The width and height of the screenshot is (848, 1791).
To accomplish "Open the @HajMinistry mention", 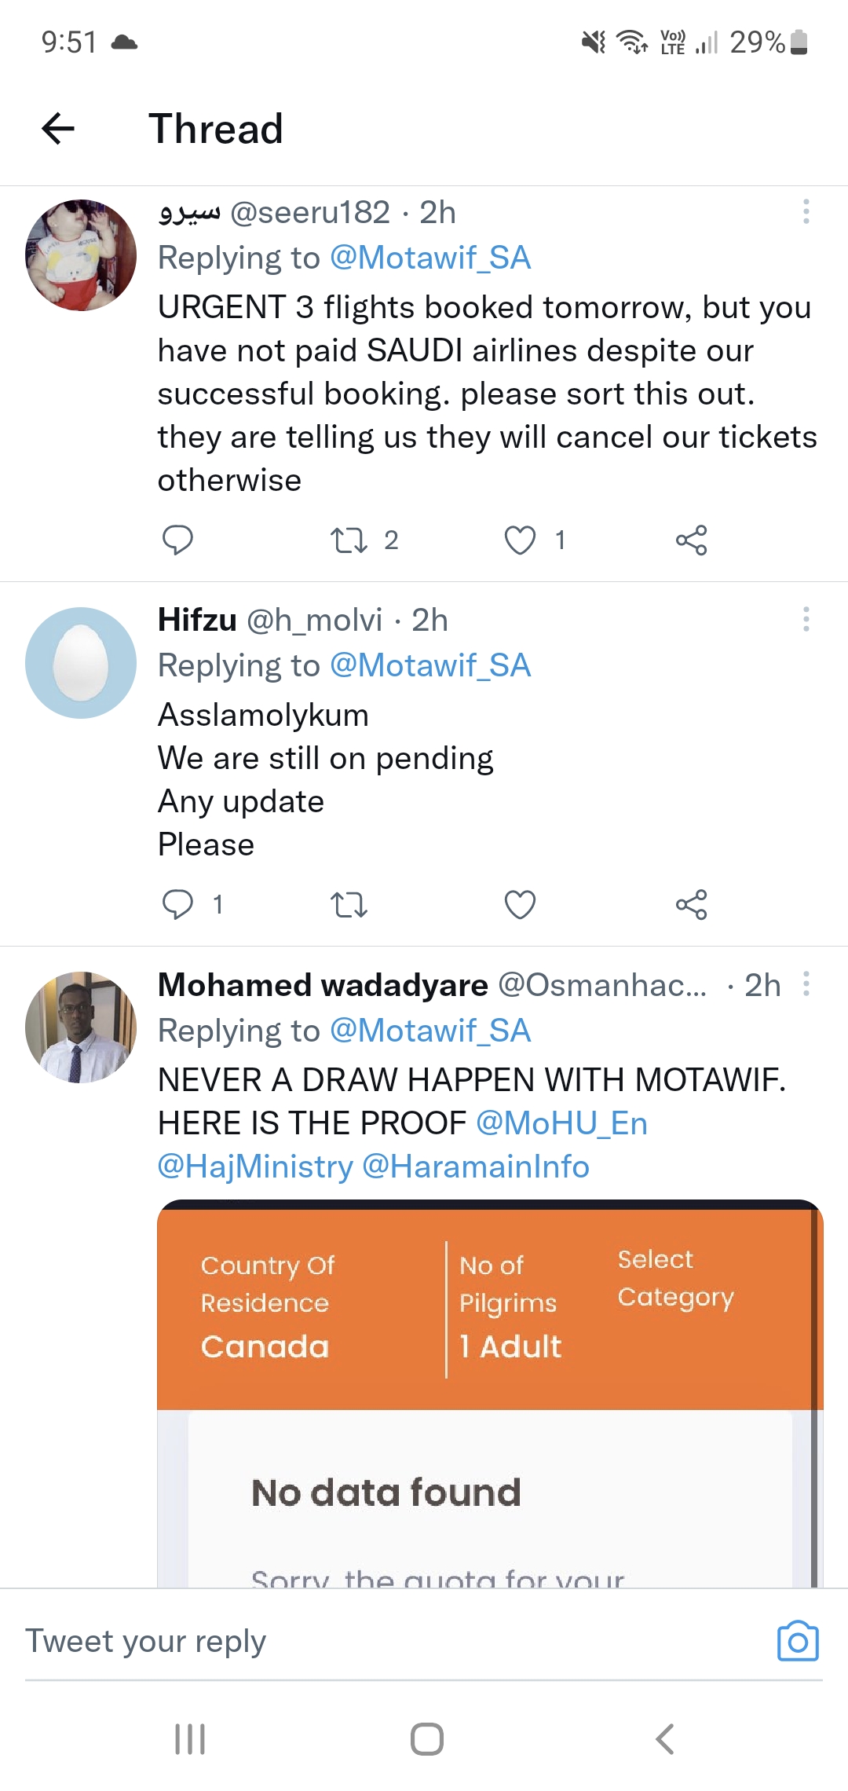I will tap(255, 1167).
